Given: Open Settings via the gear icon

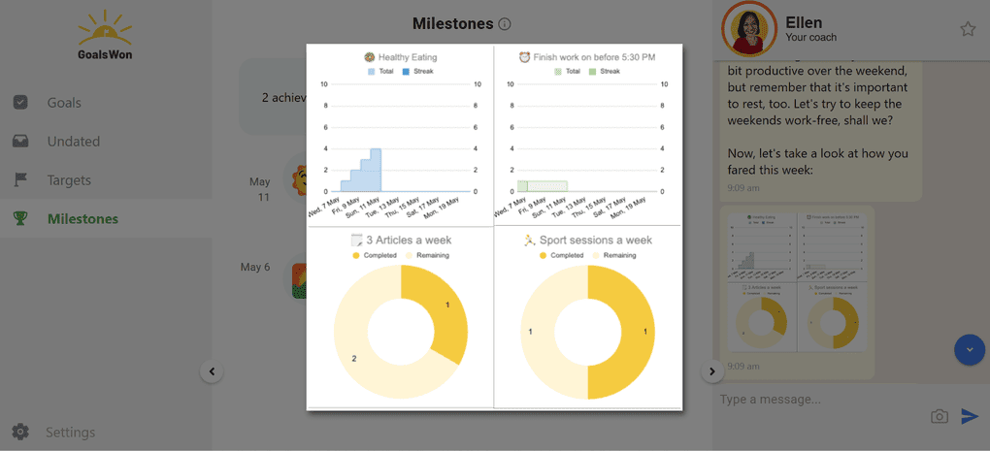Looking at the screenshot, I should coord(20,432).
